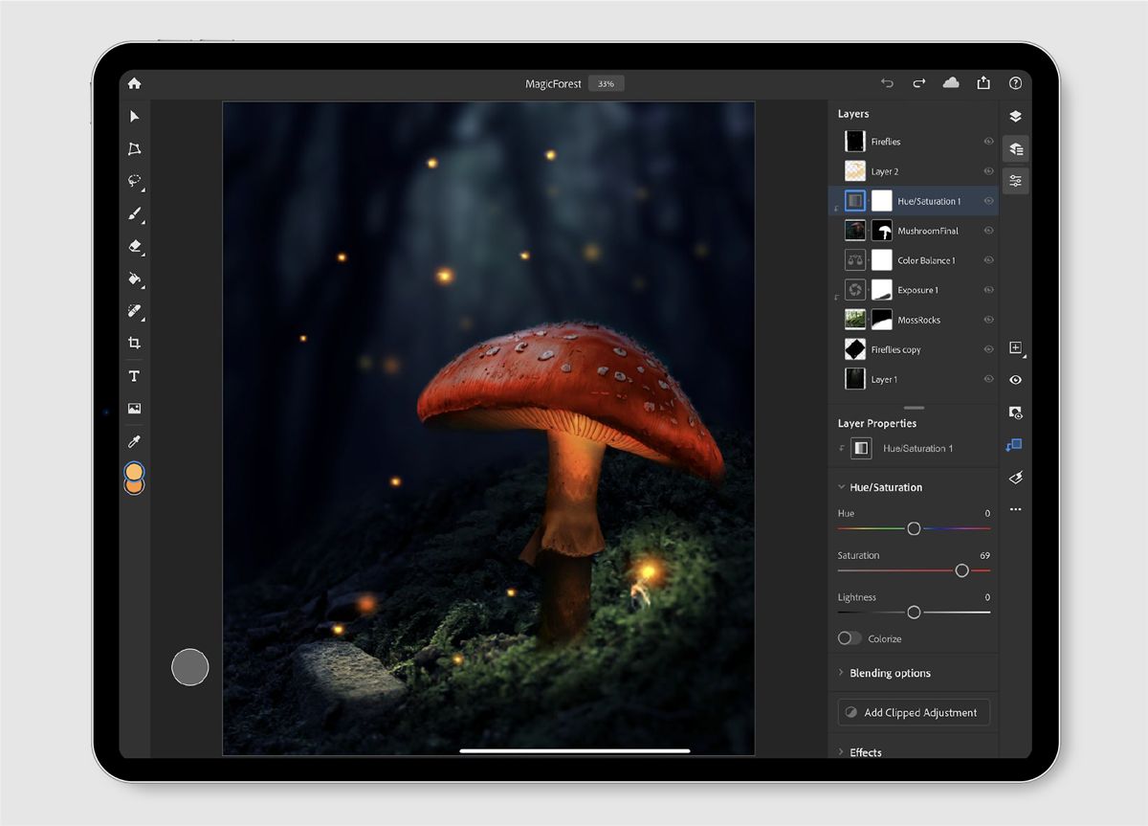Open the cloud sync status icon
Image resolution: width=1148 pixels, height=826 pixels.
pos(951,83)
